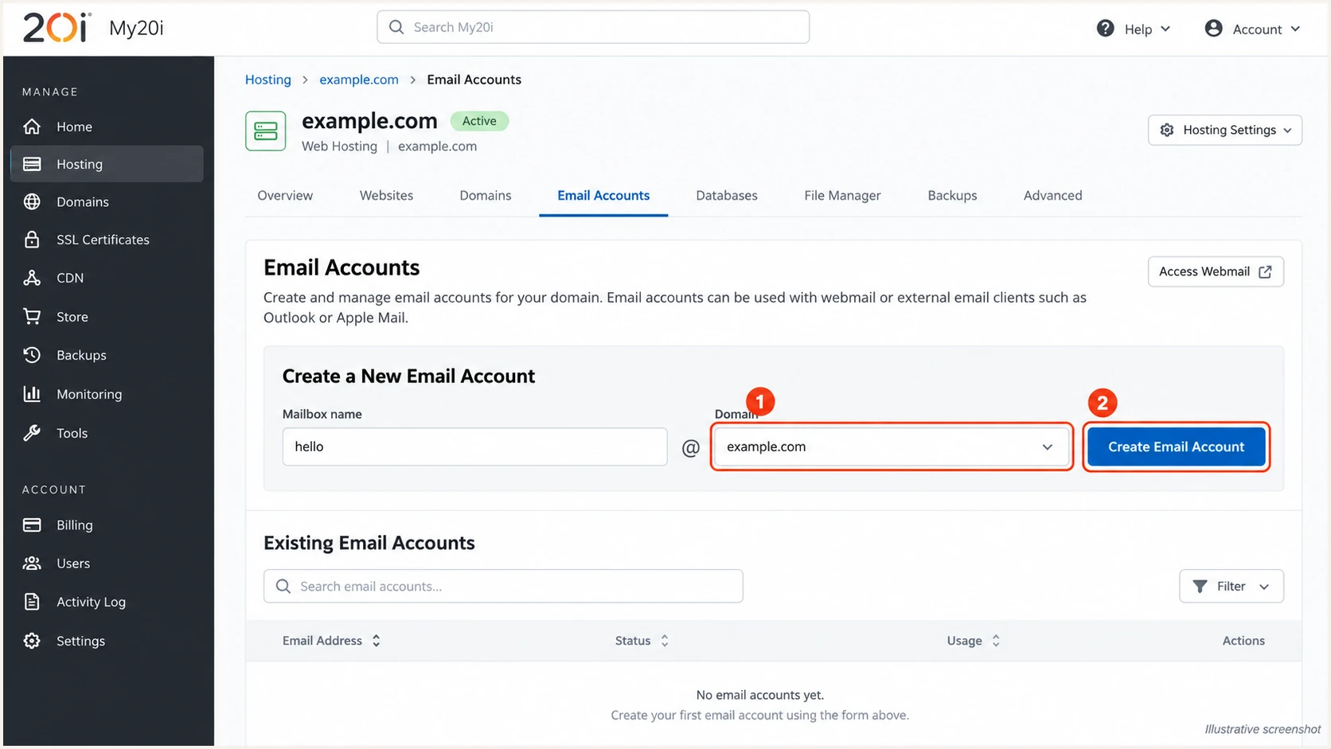Click the Search email accounts field

point(503,587)
